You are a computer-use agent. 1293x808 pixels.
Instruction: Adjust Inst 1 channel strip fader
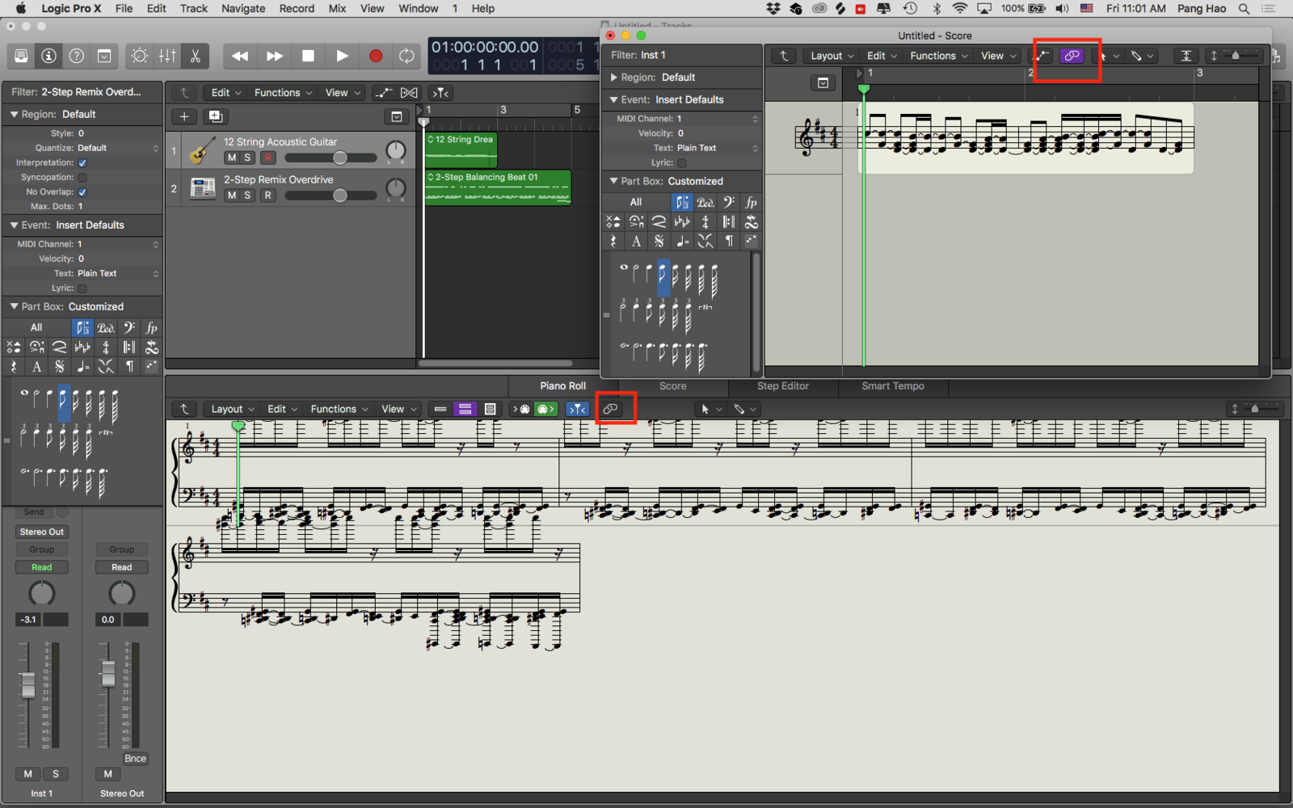pos(28,684)
